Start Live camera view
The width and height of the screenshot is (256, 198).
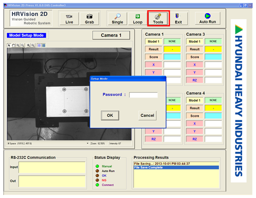tap(69, 19)
